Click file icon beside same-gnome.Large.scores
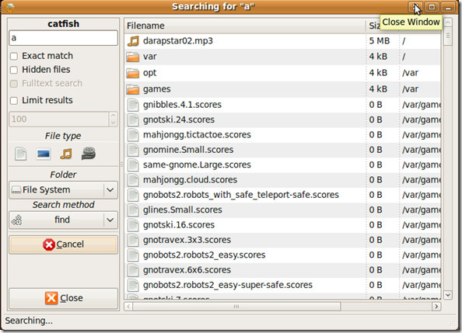The height and width of the screenshot is (333, 462). click(133, 165)
